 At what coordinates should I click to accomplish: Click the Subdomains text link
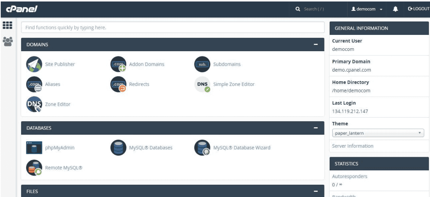pos(227,64)
